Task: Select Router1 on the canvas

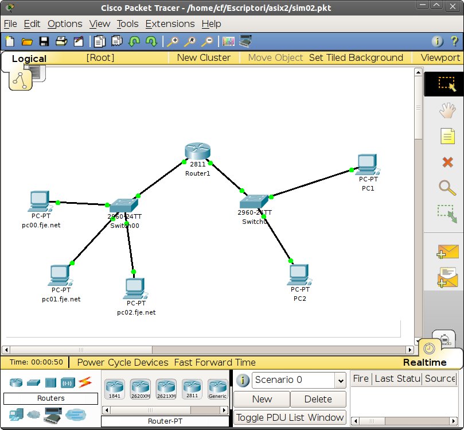Action: click(197, 151)
